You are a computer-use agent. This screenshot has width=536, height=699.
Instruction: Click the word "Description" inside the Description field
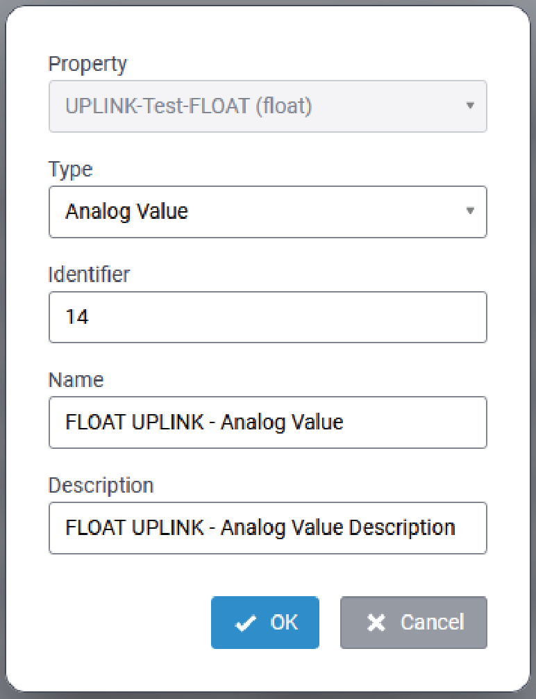tap(401, 527)
